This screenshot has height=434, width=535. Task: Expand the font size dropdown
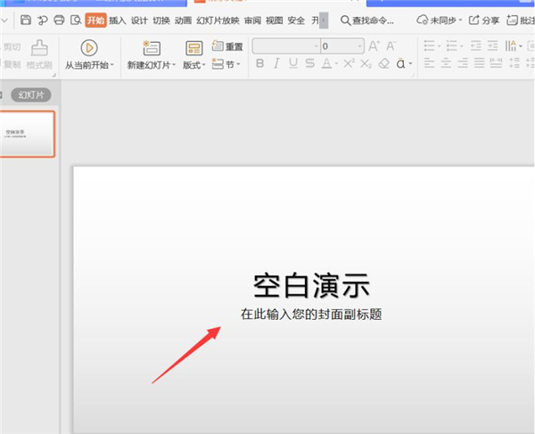click(x=358, y=45)
